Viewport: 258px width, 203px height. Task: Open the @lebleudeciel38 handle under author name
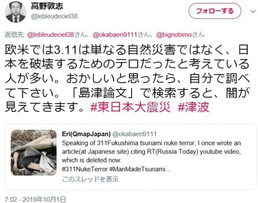pos(54,16)
